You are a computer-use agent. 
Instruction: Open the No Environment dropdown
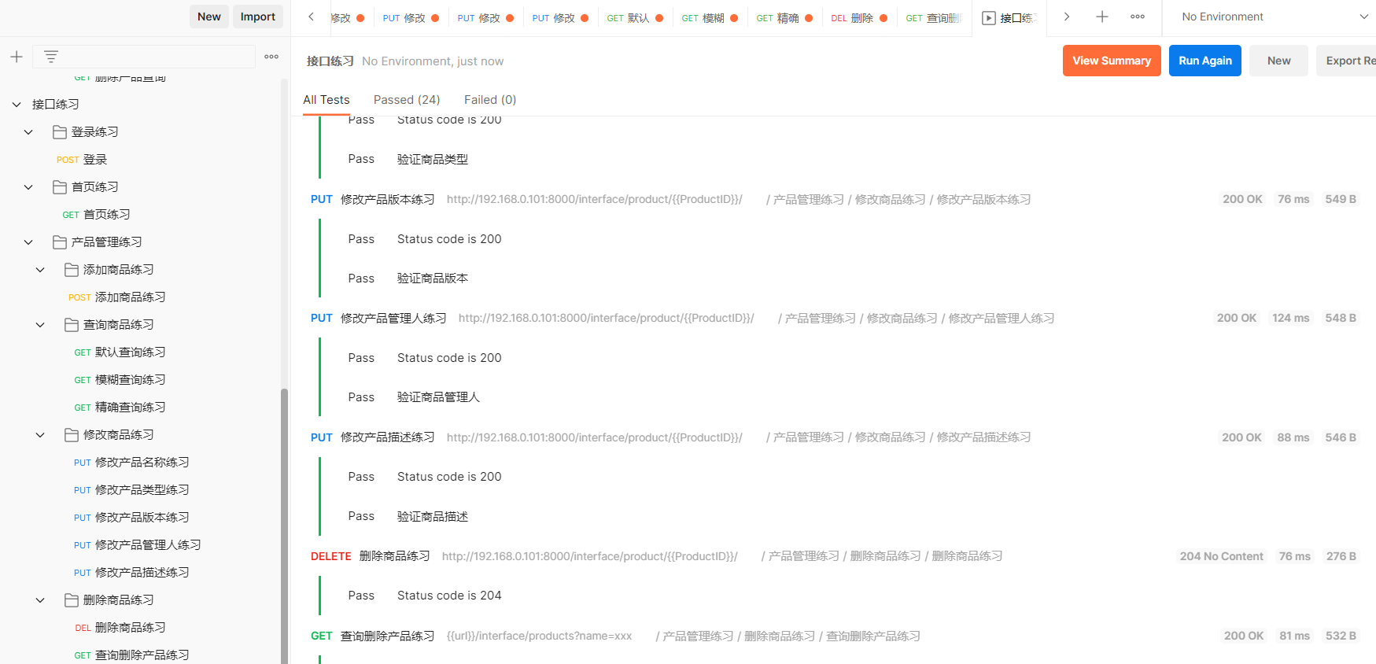click(x=1275, y=17)
